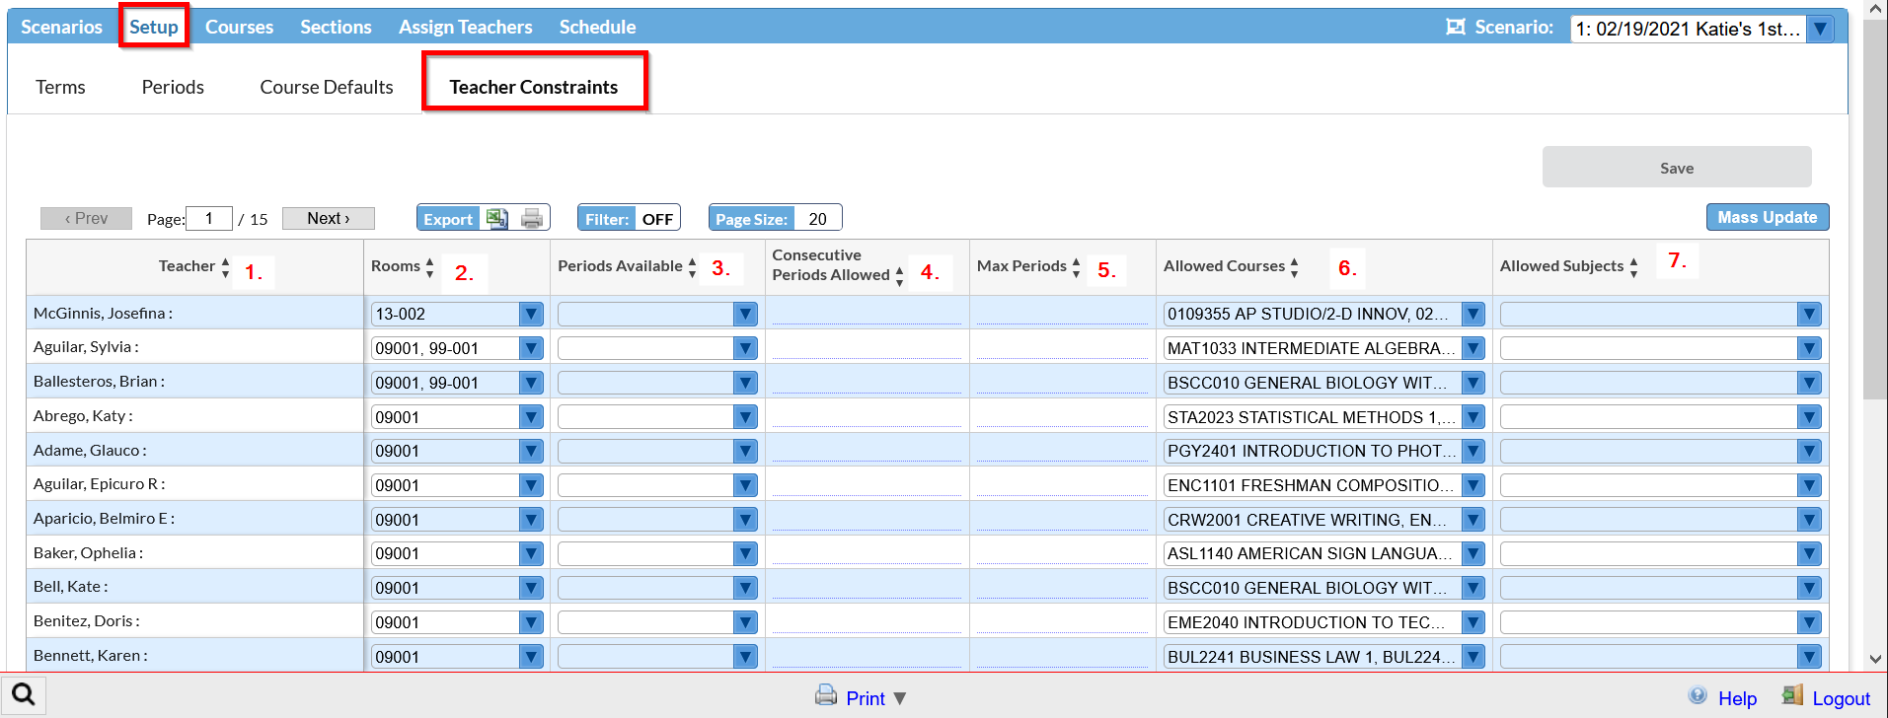
Task: Open the Setup menu
Action: point(154,27)
